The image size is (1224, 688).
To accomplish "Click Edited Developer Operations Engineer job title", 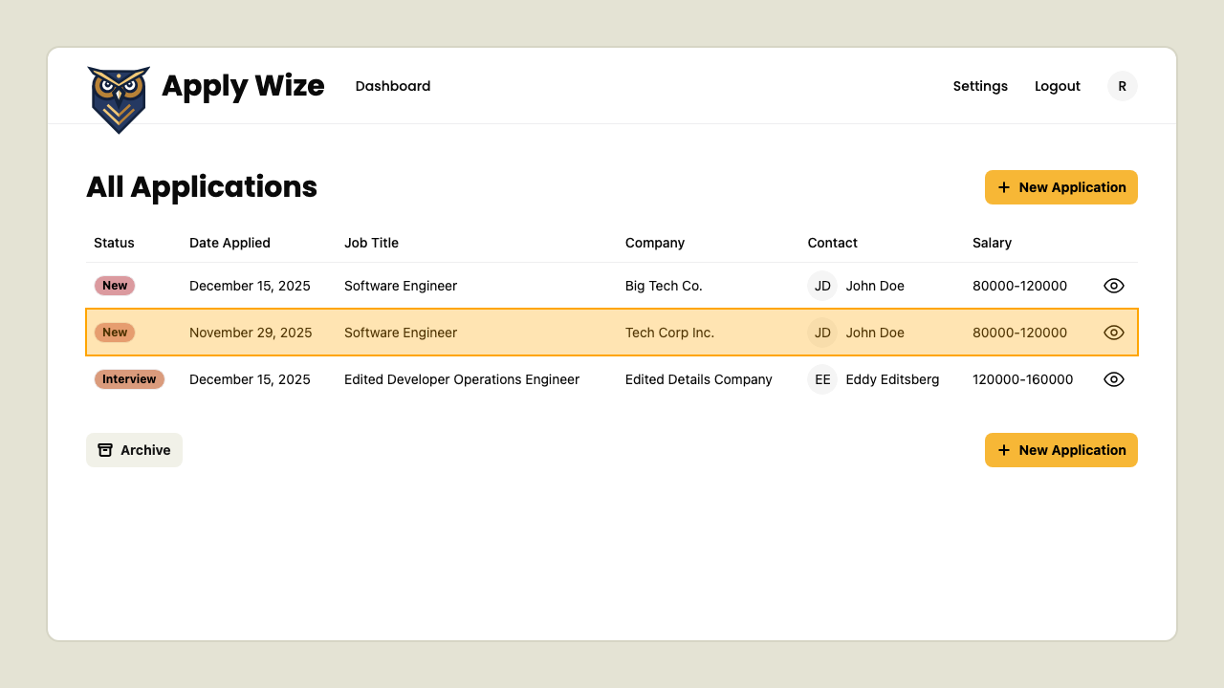I will pyautogui.click(x=462, y=379).
